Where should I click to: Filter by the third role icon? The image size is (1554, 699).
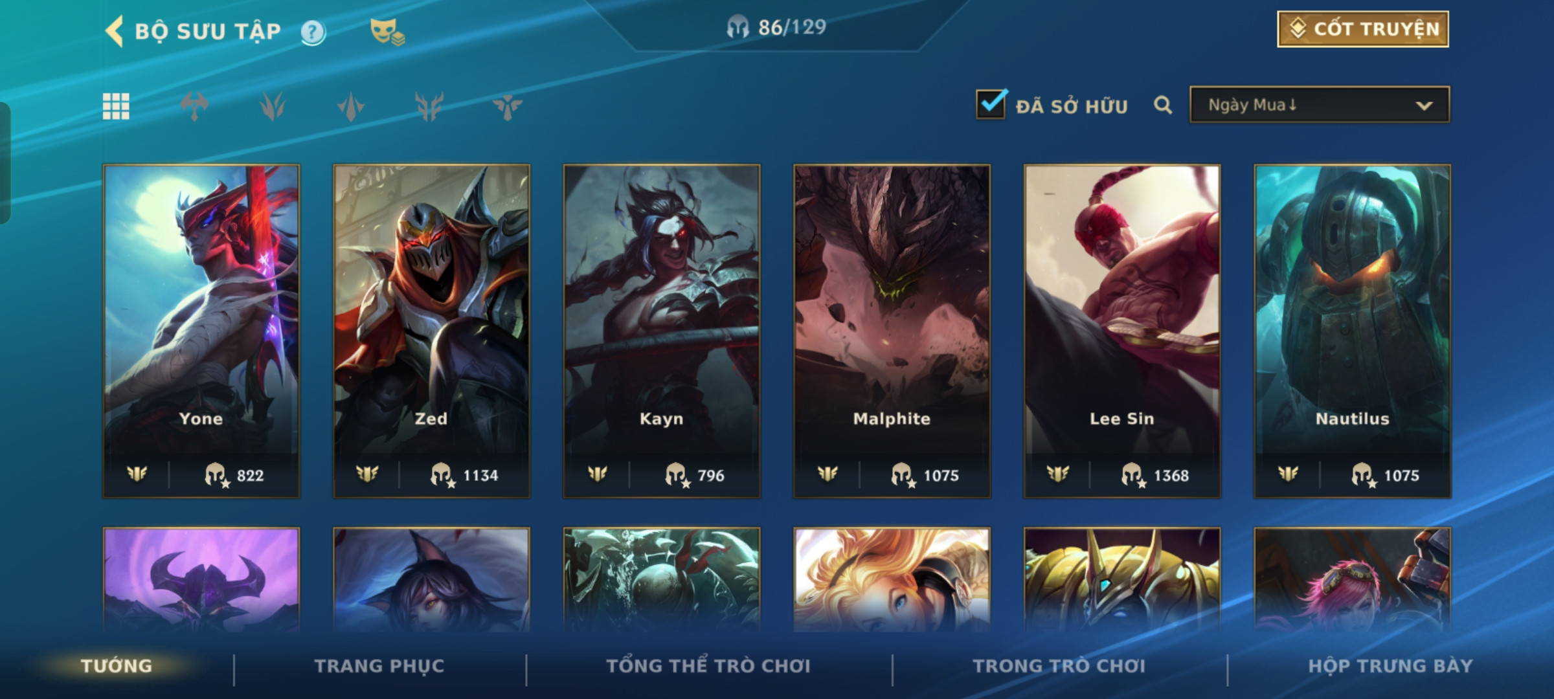(x=351, y=106)
